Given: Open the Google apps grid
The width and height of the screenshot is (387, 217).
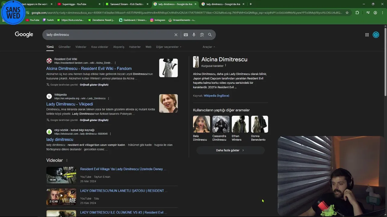Looking at the screenshot, I should (367, 35).
